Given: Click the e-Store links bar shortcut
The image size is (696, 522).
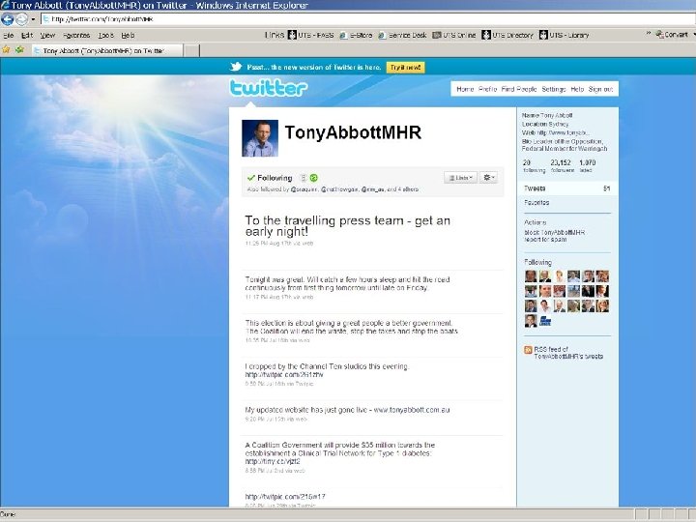Looking at the screenshot, I should coord(356,35).
